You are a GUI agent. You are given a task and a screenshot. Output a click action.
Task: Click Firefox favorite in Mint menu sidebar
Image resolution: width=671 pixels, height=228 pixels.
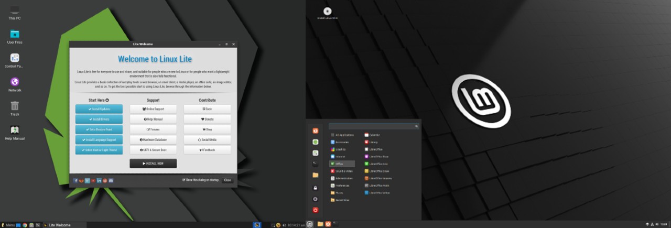(316, 131)
